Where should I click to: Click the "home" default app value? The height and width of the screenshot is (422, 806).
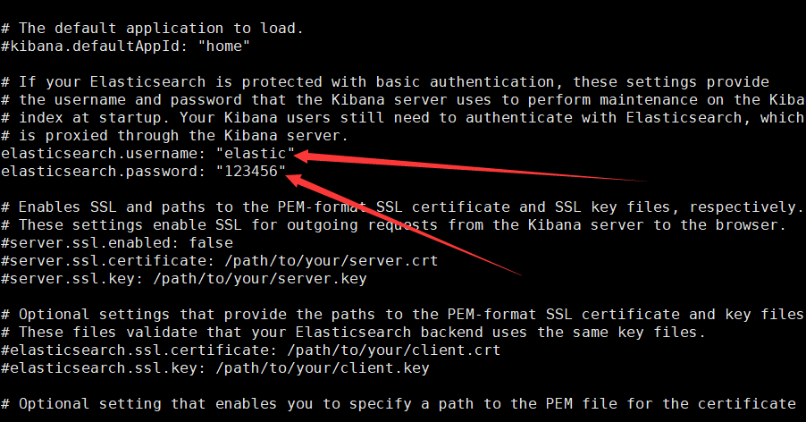pyautogui.click(x=224, y=46)
